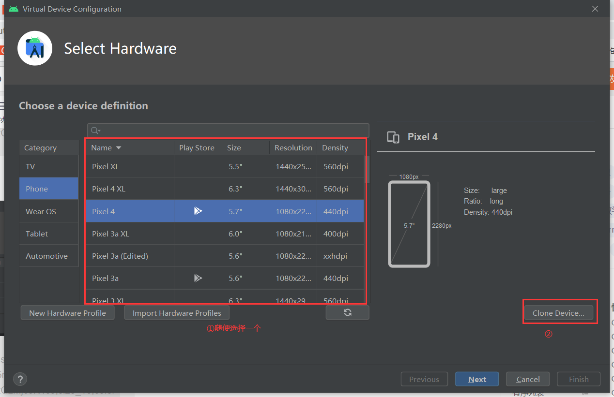Click Import Hardware Profiles button
Viewport: 614px width, 397px height.
177,313
